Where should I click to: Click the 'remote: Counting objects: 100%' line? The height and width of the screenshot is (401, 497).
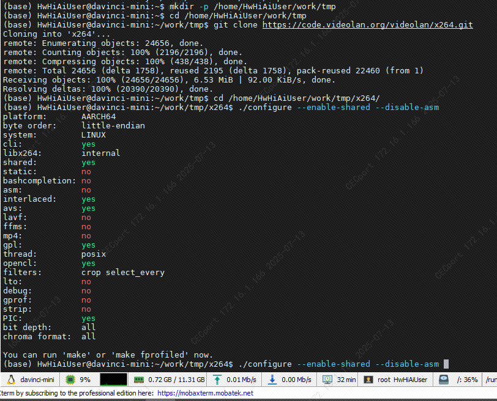click(x=122, y=52)
